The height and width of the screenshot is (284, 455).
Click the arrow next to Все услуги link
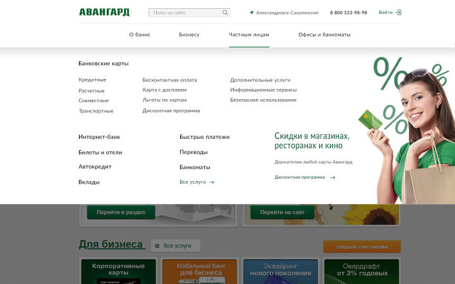point(212,182)
